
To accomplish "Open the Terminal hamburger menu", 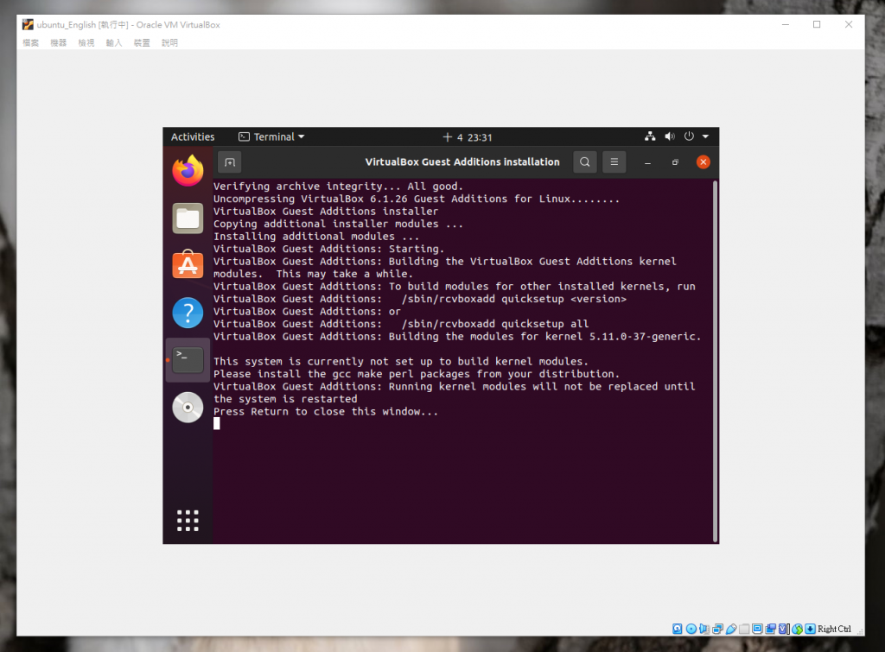I will 614,162.
